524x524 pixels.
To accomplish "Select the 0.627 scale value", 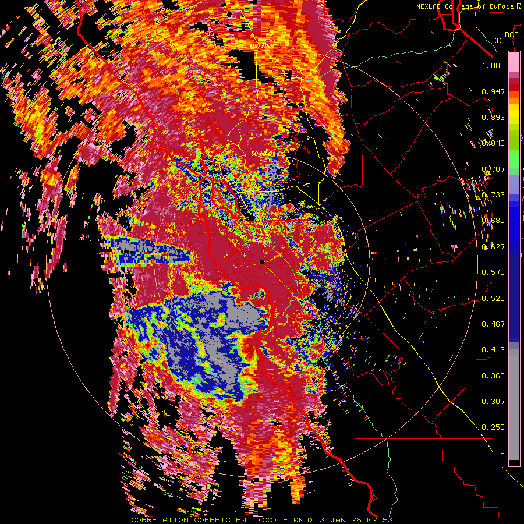I will [493, 247].
